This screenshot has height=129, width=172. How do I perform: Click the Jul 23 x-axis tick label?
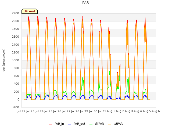coord(30,111)
